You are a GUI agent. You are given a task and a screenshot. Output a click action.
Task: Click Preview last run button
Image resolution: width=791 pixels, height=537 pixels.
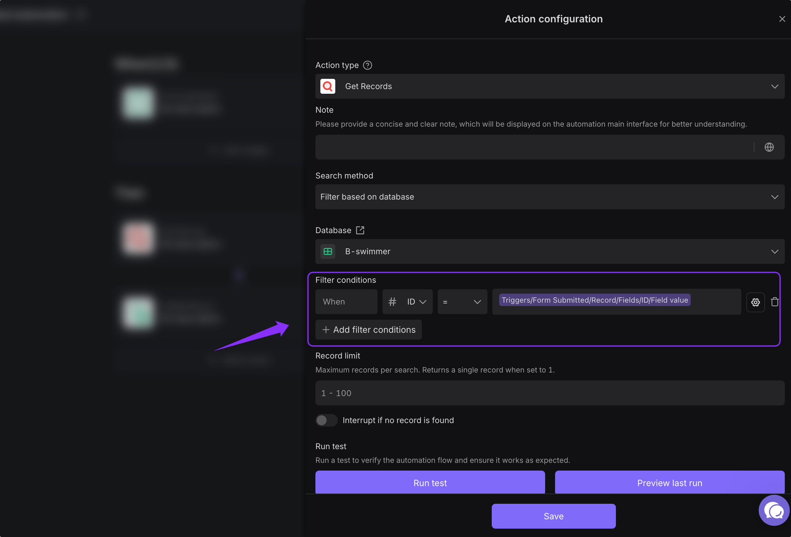coord(669,483)
